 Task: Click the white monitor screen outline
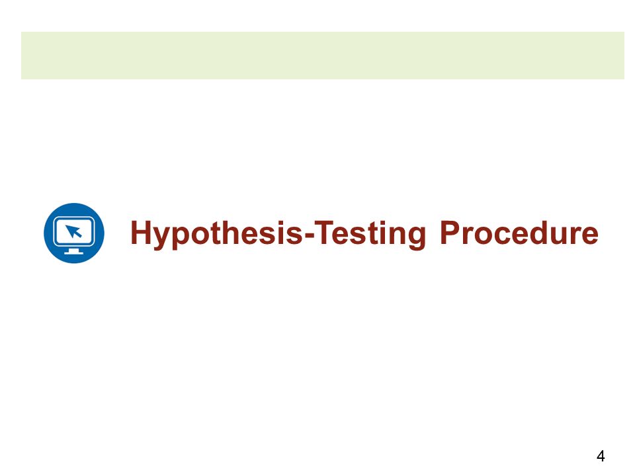[x=73, y=231]
